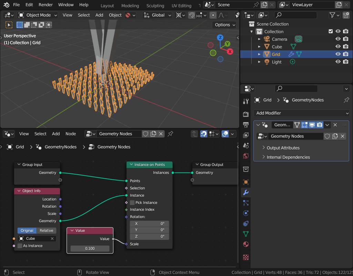The image size is (353, 276).
Task: Switch to the Modeling workspace tab
Action: 130,6
